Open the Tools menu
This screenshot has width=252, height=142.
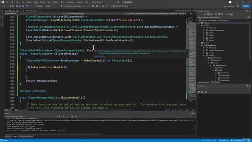tap(62, 2)
